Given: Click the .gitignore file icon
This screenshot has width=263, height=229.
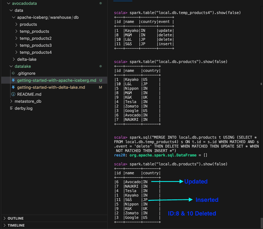Looking at the screenshot, I should pyautogui.click(x=13, y=73).
